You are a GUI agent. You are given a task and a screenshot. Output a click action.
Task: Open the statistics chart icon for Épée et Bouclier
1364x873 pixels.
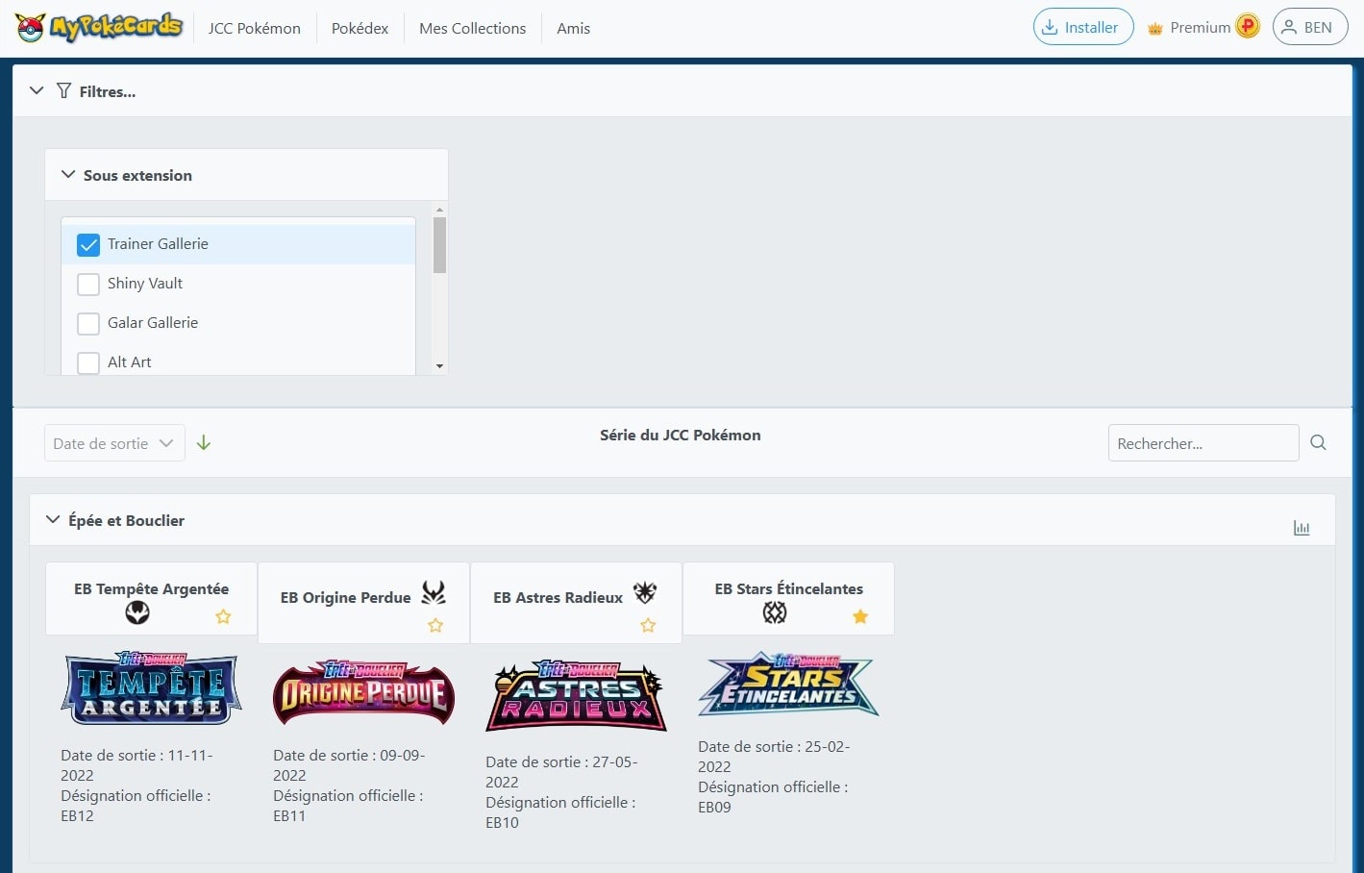(1302, 527)
